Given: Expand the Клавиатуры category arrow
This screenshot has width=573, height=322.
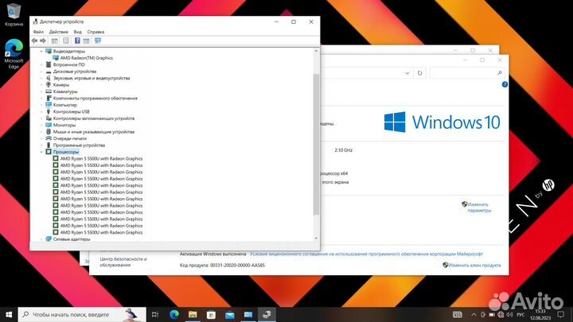Looking at the screenshot, I should 41,91.
